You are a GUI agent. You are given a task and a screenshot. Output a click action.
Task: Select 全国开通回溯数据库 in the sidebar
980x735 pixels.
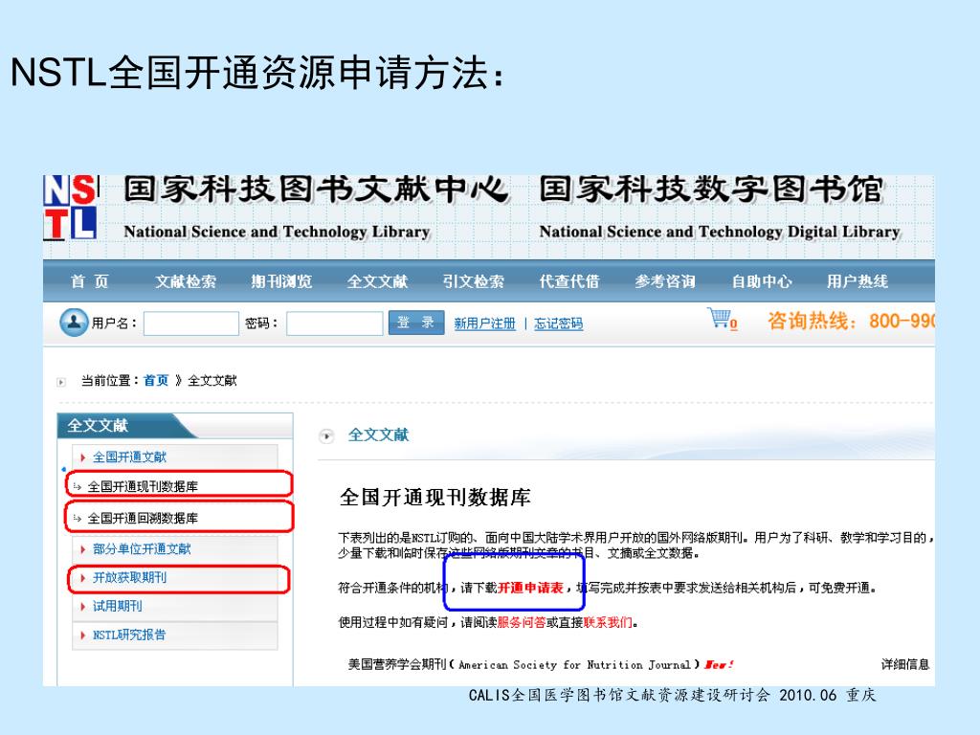coord(143,518)
